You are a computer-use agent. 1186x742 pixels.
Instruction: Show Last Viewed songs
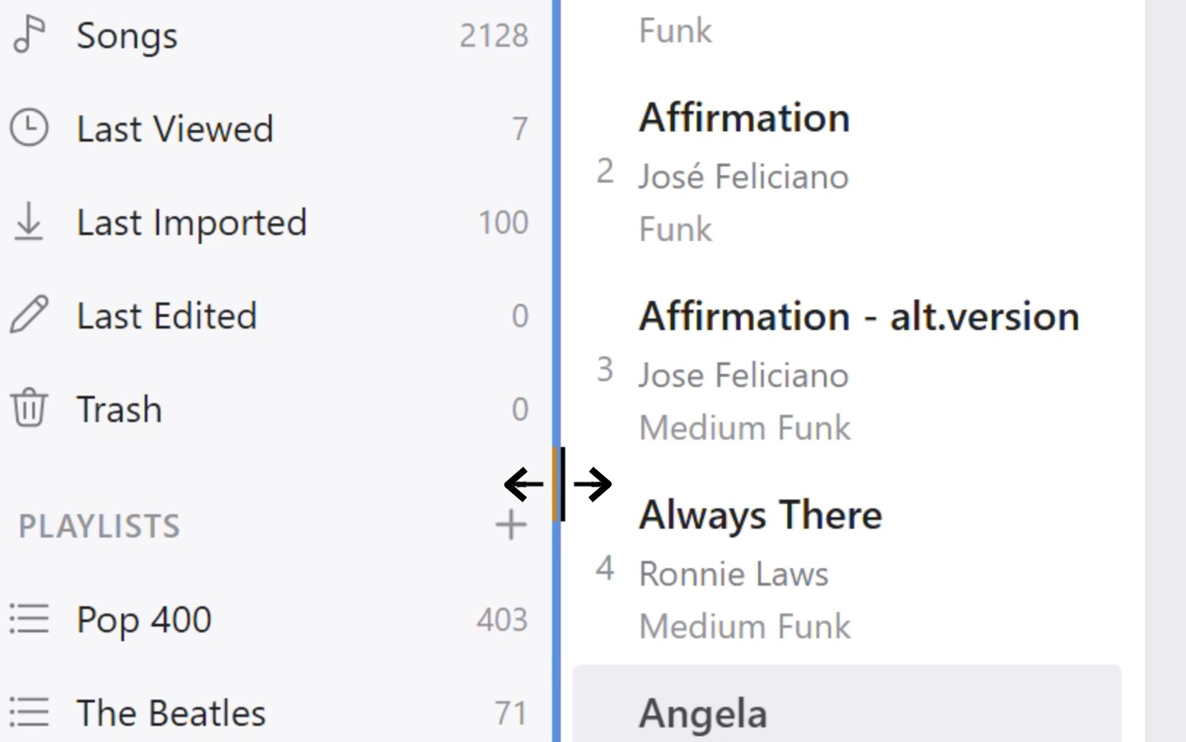coord(175,129)
